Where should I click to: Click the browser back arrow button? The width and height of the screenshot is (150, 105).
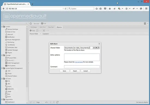pyautogui.click(x=4, y=9)
